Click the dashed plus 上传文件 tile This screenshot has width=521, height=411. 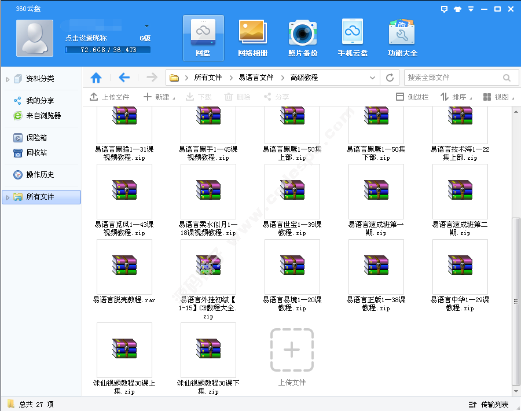(x=292, y=350)
